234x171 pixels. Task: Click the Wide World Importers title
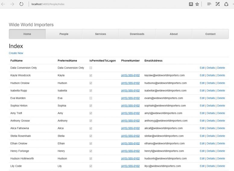pyautogui.click(x=31, y=25)
